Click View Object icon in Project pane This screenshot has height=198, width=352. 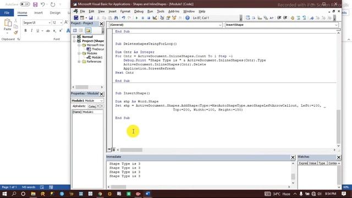(81, 30)
